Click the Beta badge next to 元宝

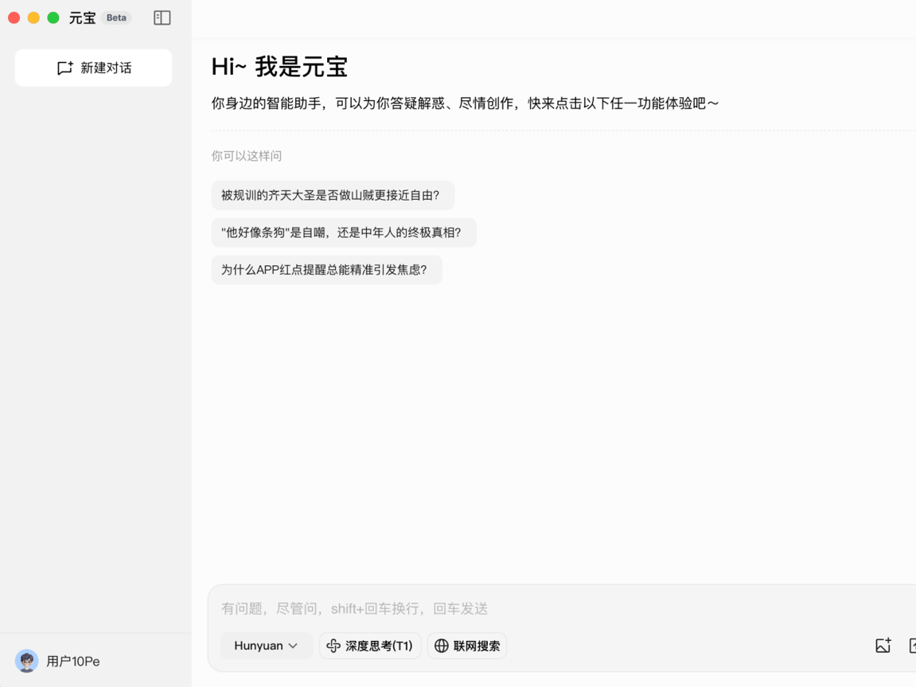click(x=116, y=18)
